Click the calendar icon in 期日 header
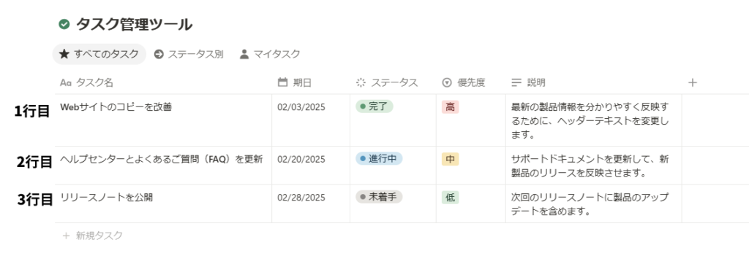The width and height of the screenshot is (749, 272). (283, 82)
